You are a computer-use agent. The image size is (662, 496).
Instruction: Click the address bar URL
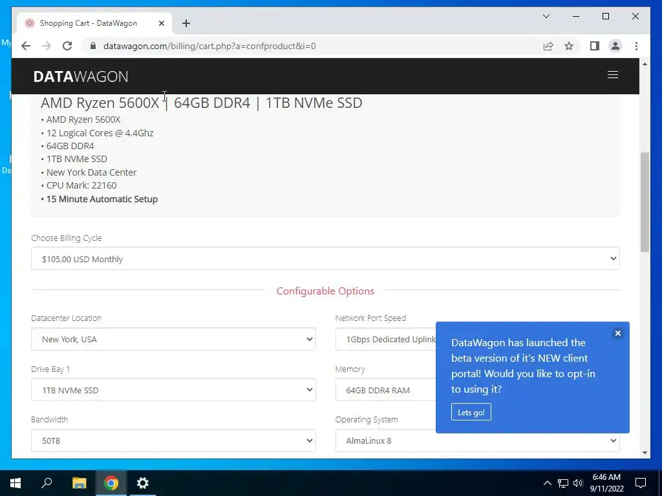coord(209,46)
